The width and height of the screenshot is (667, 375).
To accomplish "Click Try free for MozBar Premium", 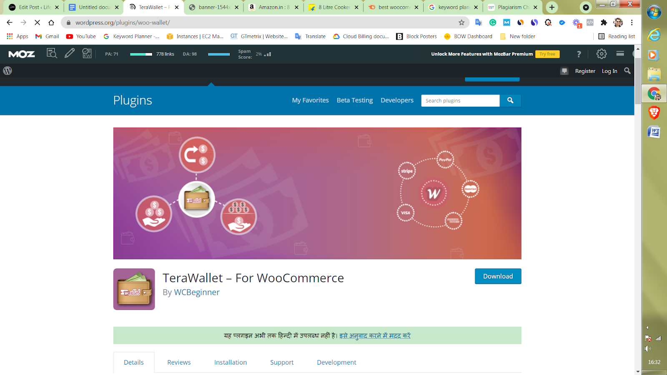I will tap(547, 54).
